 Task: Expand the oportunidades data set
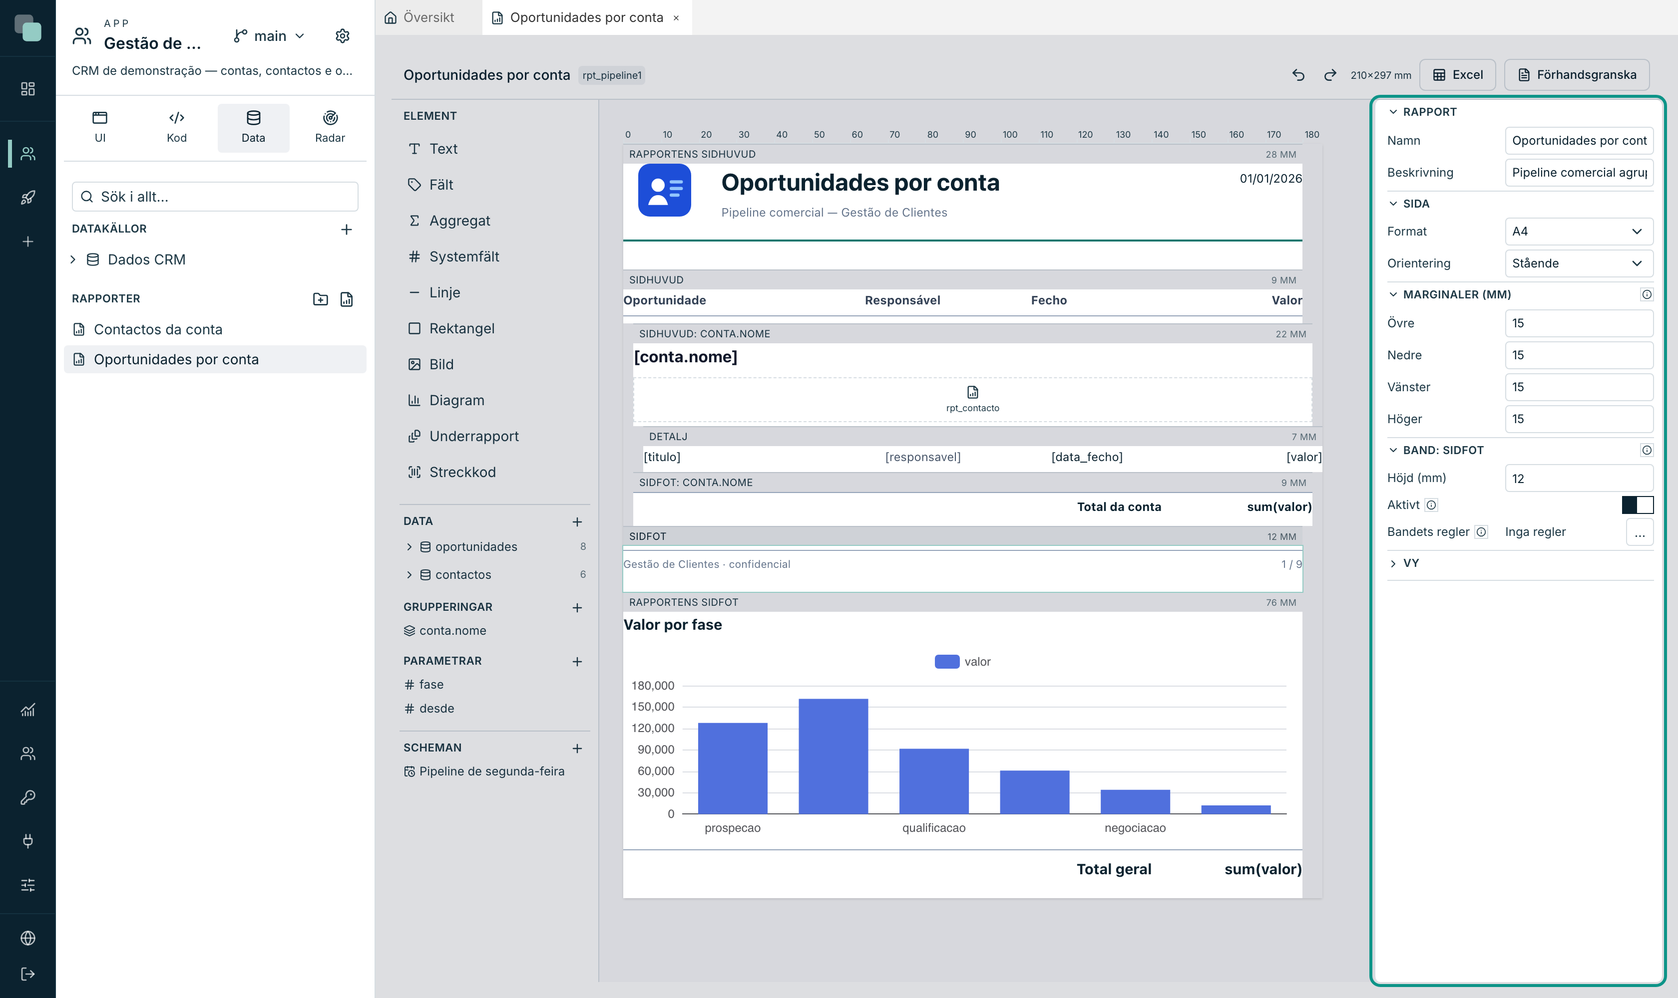pyautogui.click(x=409, y=547)
